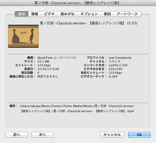Click the Lavf54.2.100 encoder value
The image size is (156, 143).
[x=118, y=65]
